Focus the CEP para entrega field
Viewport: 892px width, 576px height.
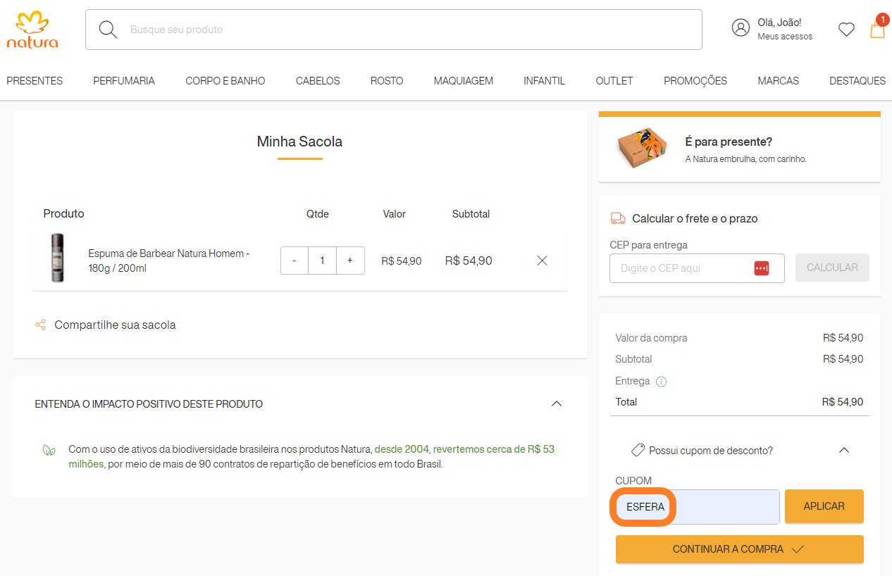click(x=697, y=268)
